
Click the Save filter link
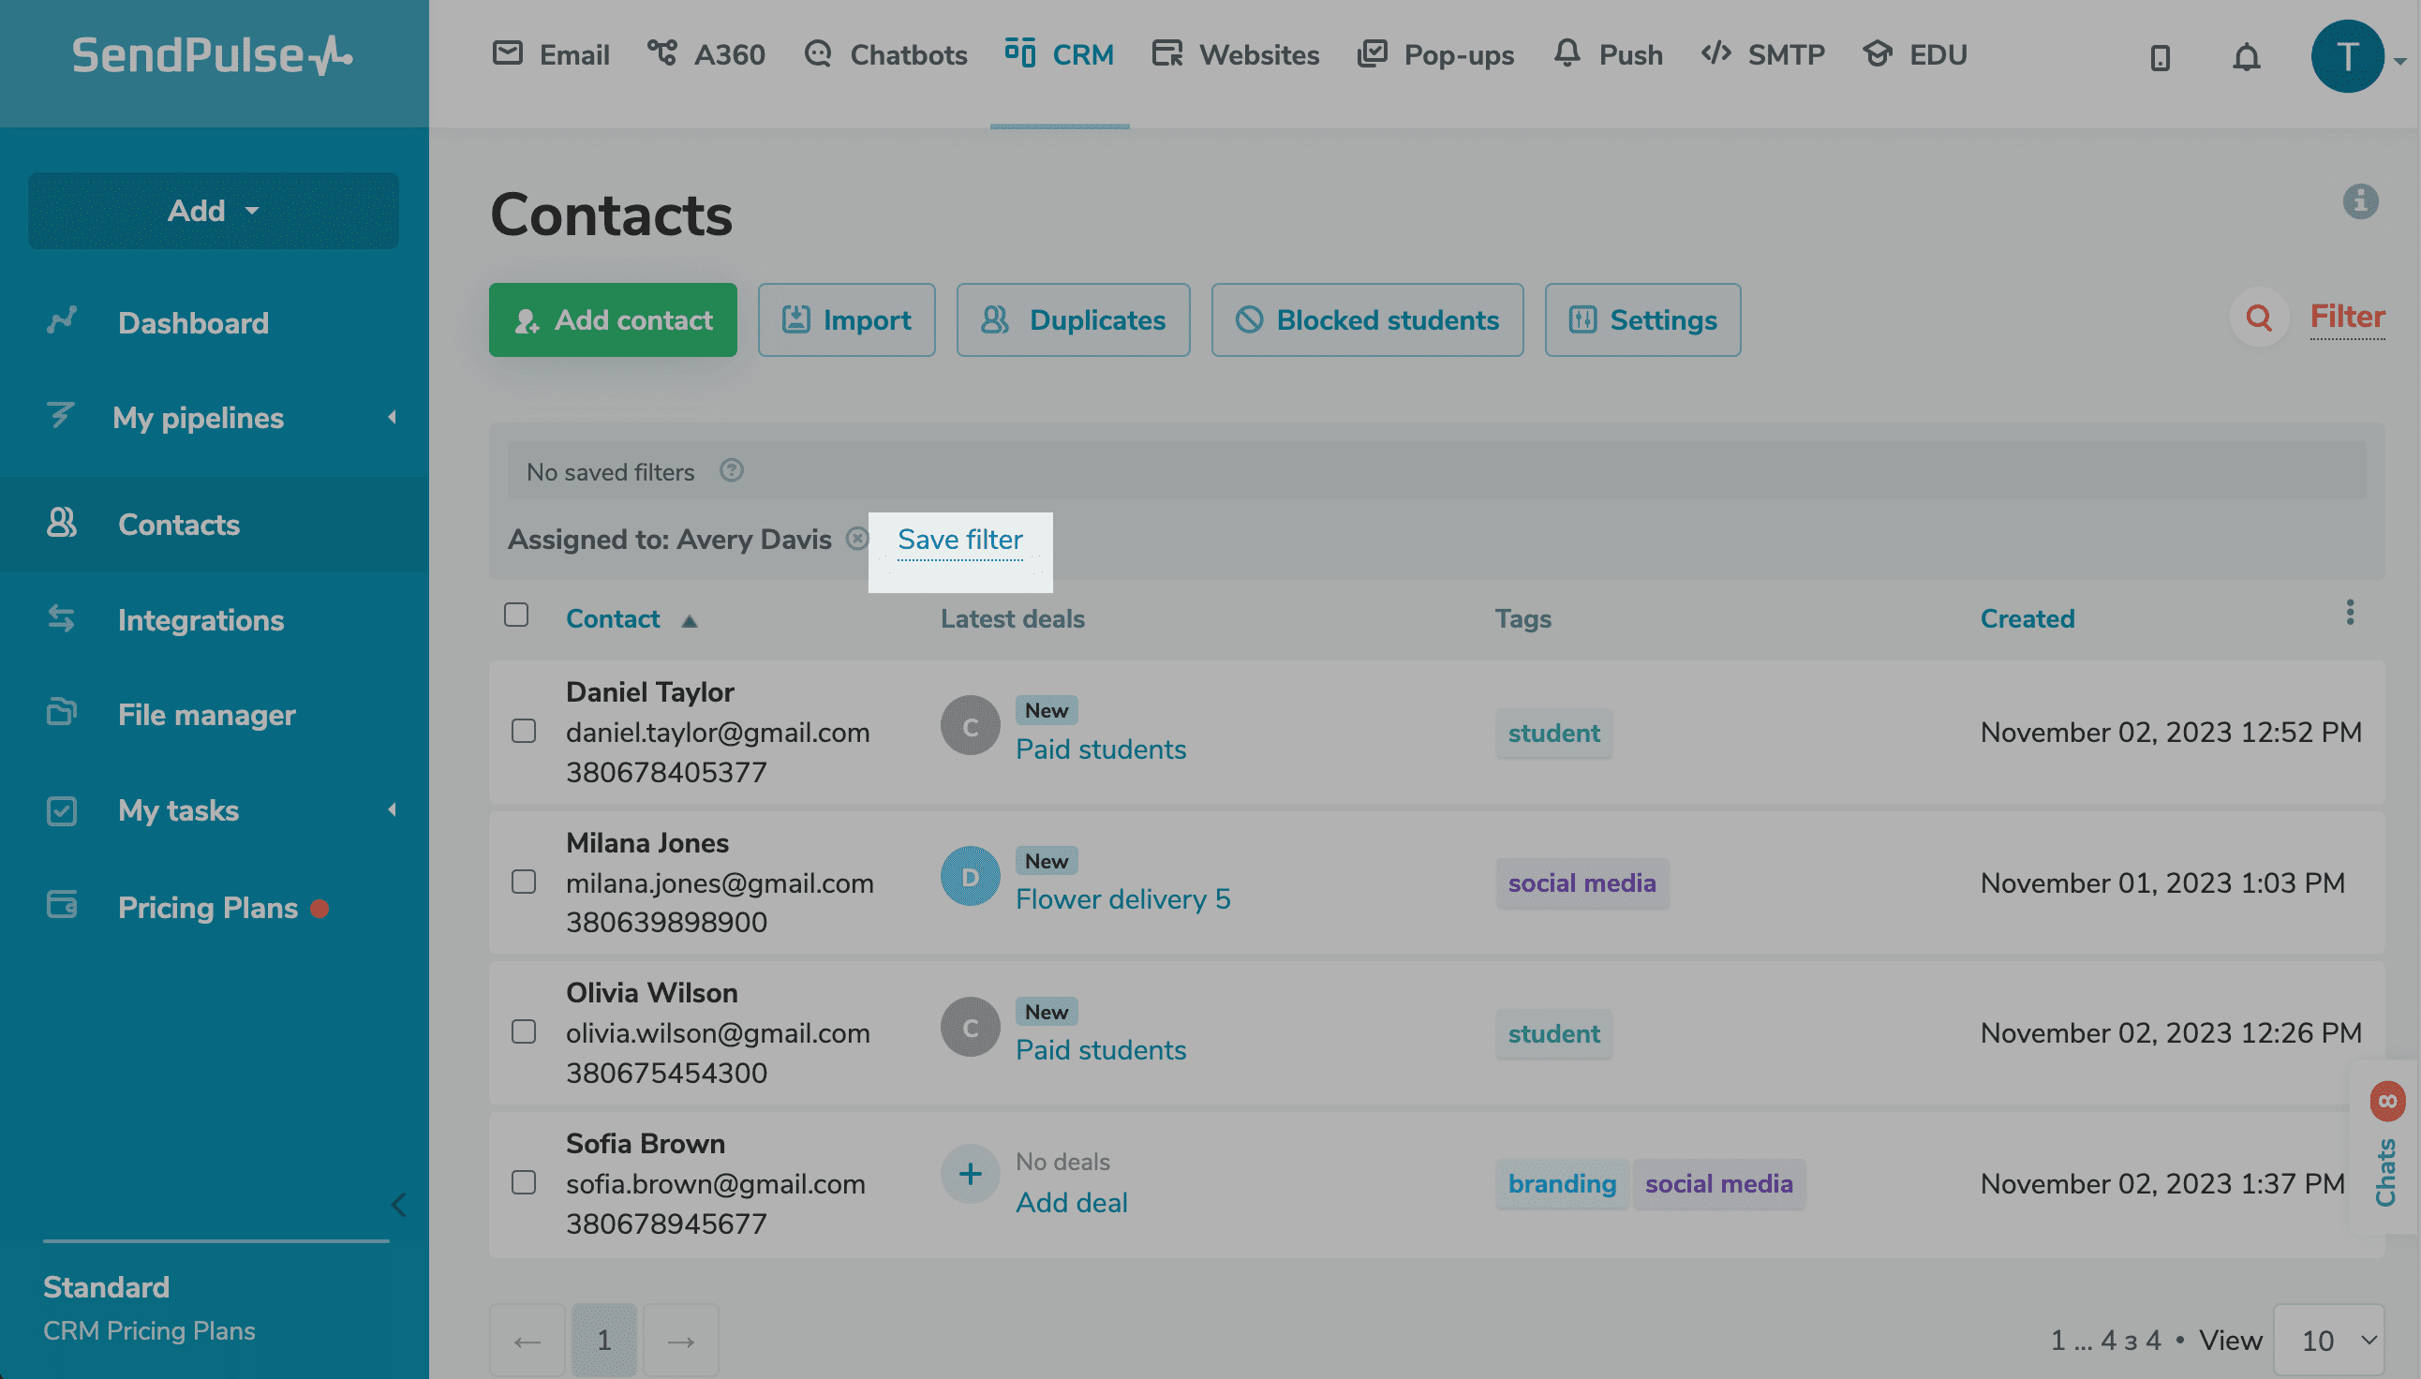point(959,539)
